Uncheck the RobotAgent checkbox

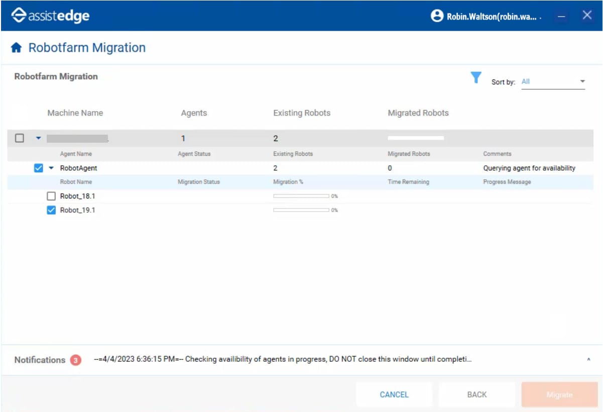(38, 168)
